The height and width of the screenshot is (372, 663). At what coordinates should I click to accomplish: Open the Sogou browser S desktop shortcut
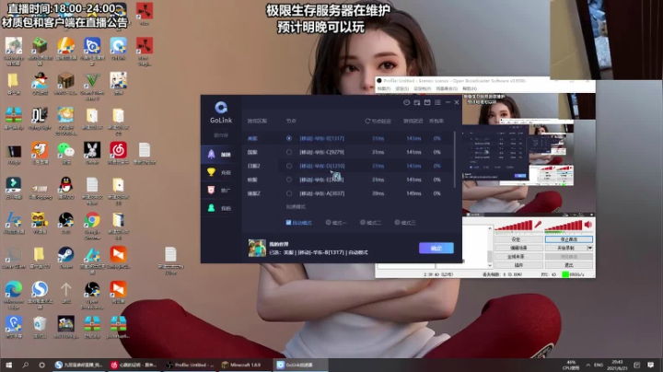tap(40, 295)
